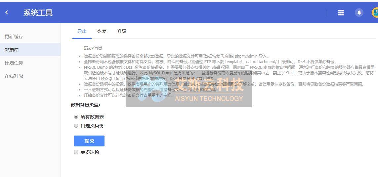
Task: Click the user avatar in header
Action: click(375, 13)
